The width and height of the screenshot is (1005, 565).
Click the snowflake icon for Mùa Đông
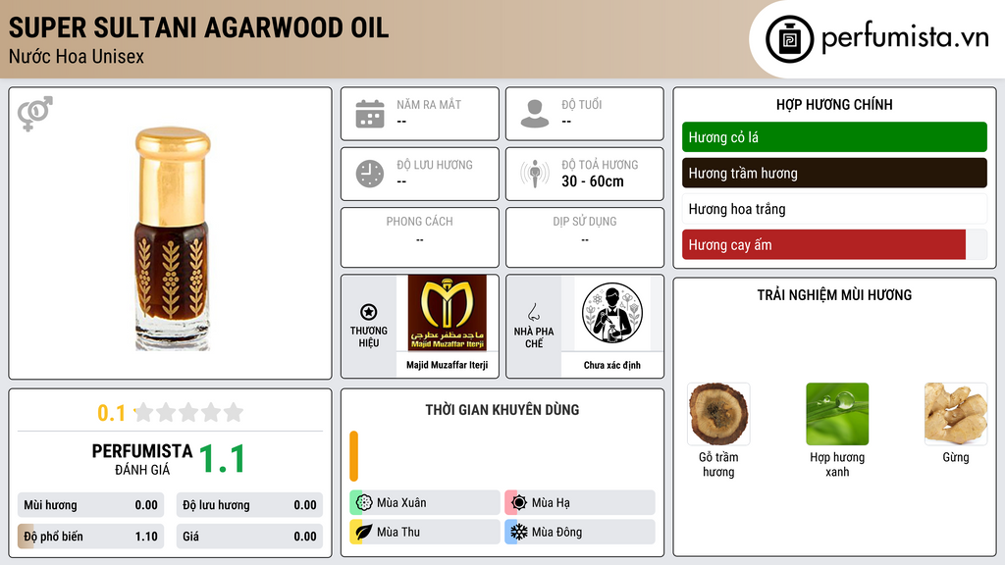pyautogui.click(x=519, y=532)
